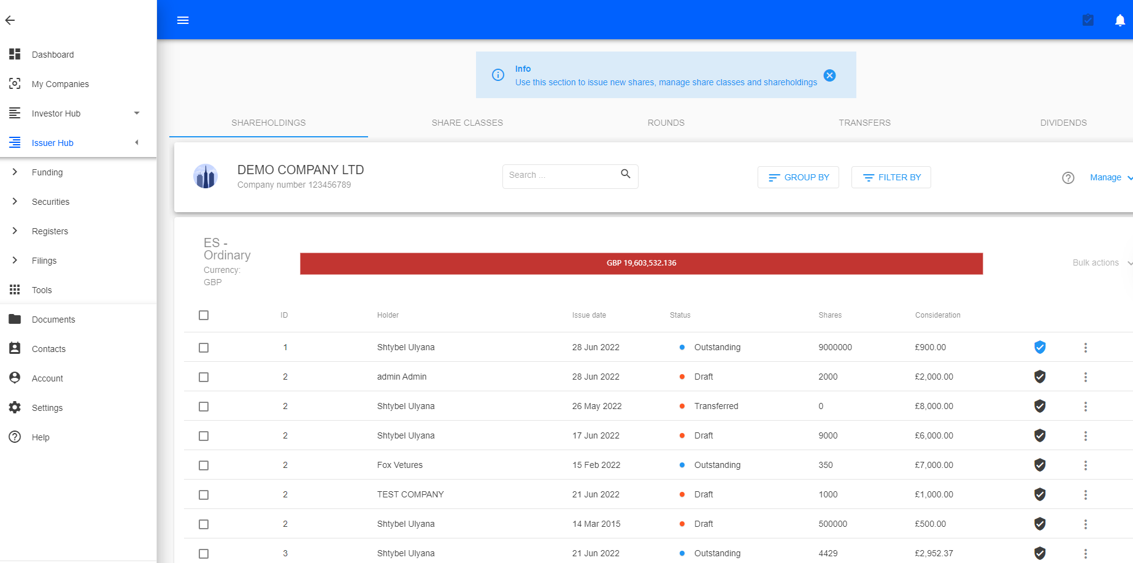Tick the select-all checkbox in table header
The width and height of the screenshot is (1133, 563).
pos(204,315)
